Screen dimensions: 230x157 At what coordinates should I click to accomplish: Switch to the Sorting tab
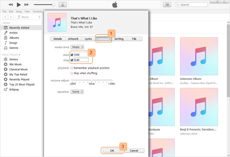click(119, 39)
